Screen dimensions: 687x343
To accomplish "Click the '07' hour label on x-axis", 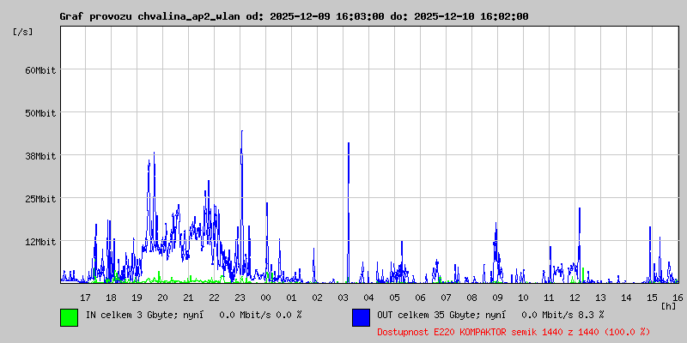I will tap(446, 298).
